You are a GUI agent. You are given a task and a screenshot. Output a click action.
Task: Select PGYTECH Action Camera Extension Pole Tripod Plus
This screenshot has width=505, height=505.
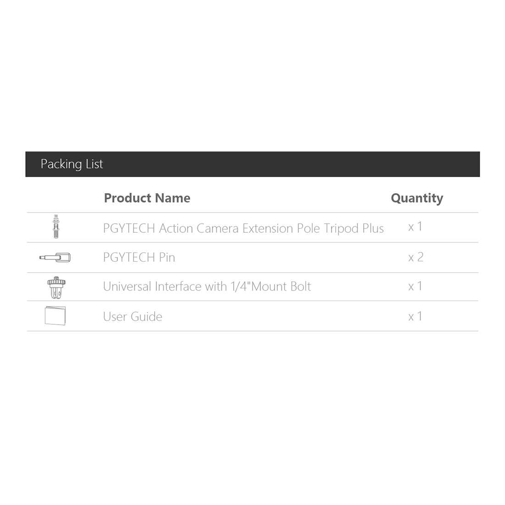(243, 228)
